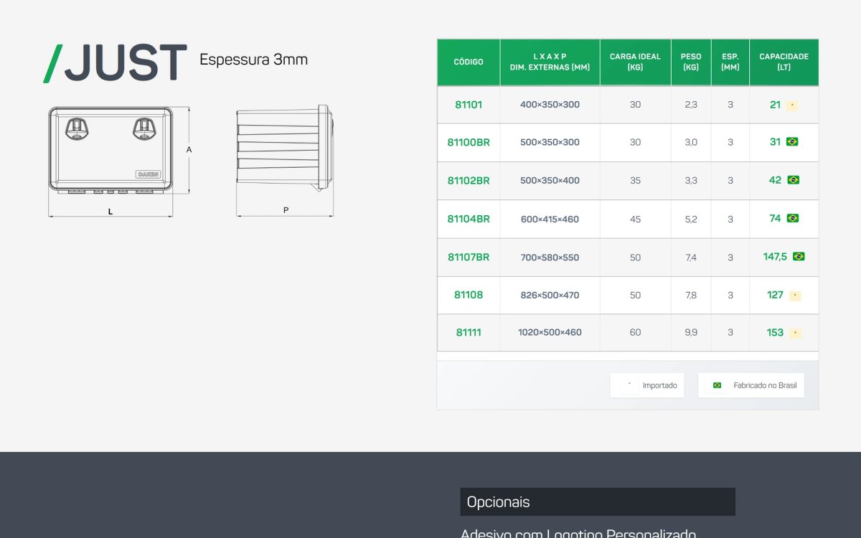Viewport: 861px width, 538px height.
Task: Select the Importado legend item
Action: 647,385
